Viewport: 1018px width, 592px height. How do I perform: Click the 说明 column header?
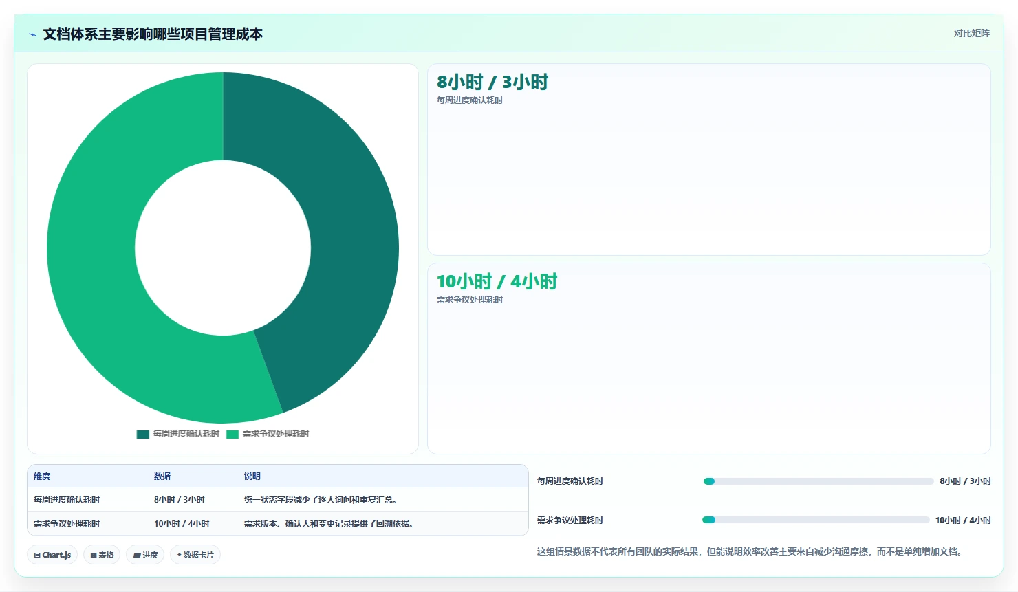click(x=252, y=476)
